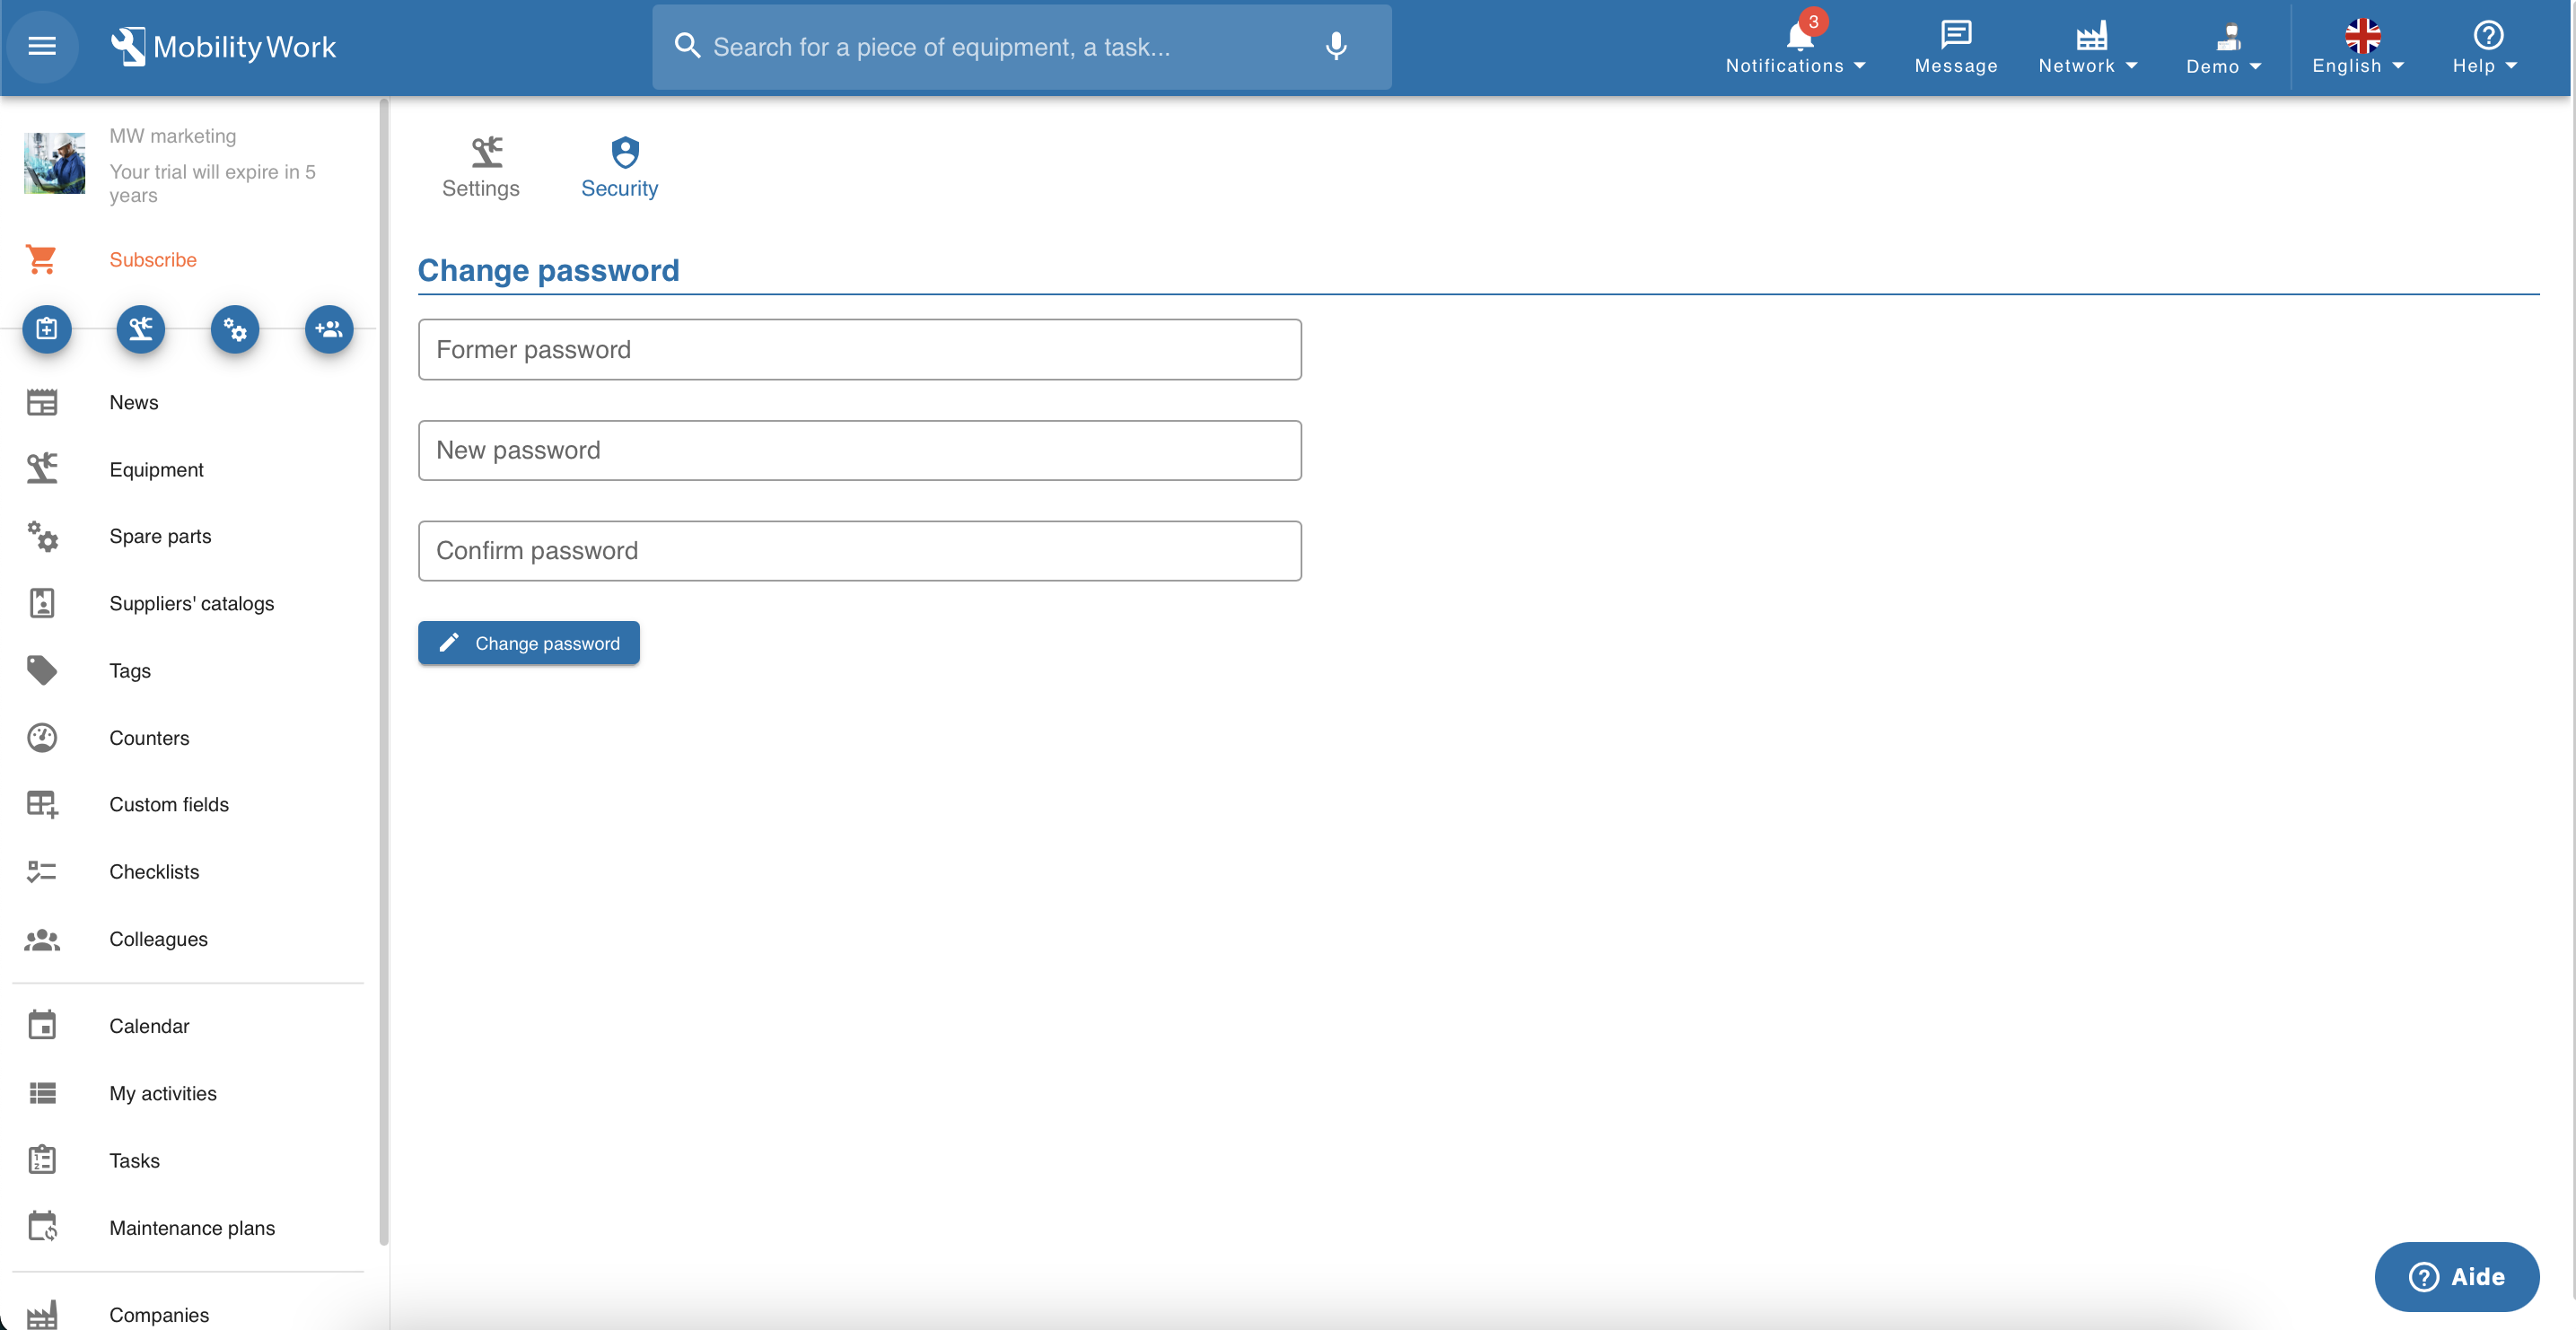Open Equipment in the sidebar
The width and height of the screenshot is (2576, 1330).
pos(156,469)
